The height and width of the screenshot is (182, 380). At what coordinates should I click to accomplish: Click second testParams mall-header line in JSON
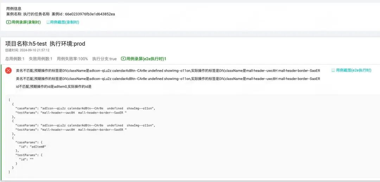(71, 130)
